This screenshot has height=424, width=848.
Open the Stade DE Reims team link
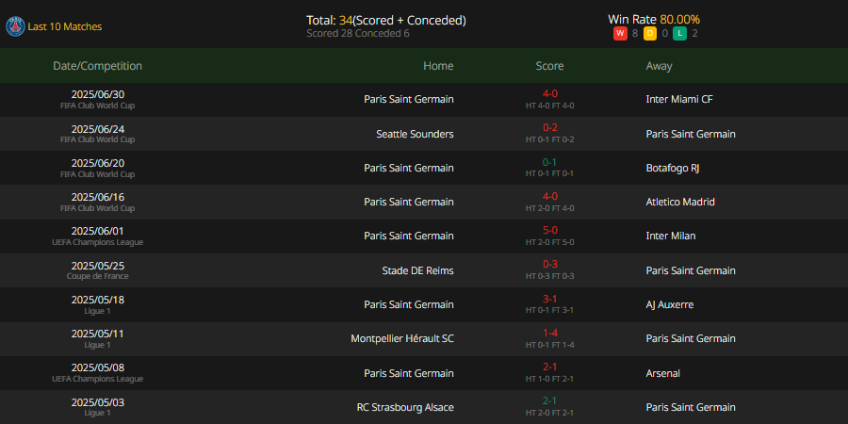coord(417,270)
